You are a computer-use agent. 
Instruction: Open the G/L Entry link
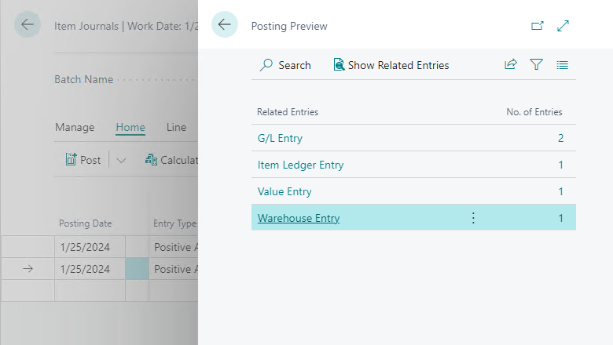[x=280, y=138]
